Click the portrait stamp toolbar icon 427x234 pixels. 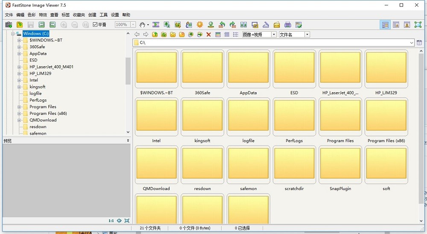point(211,25)
